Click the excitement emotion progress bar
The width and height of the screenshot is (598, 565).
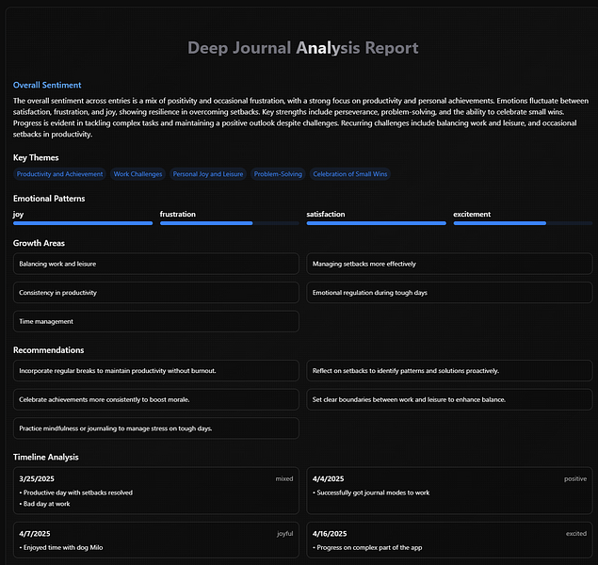523,223
